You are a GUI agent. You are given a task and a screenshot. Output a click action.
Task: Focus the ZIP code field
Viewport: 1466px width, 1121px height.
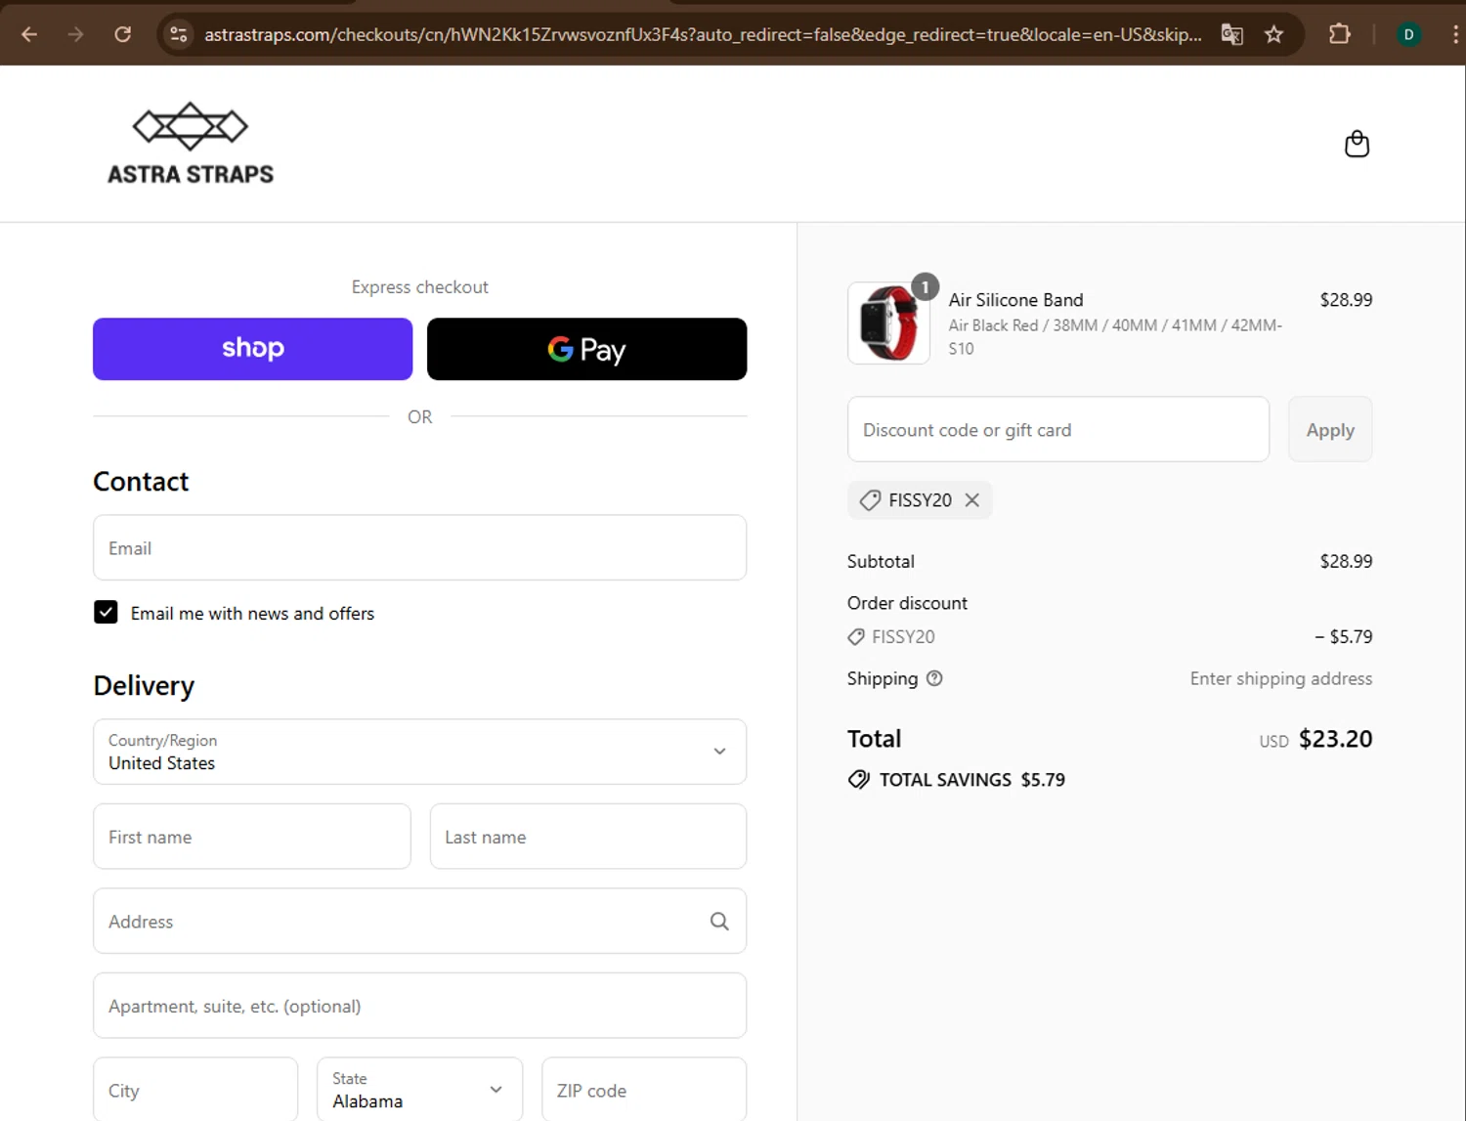[x=644, y=1090]
